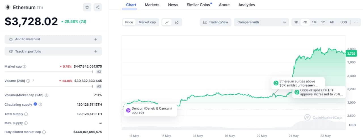Click fully diluted value $448,102,695,575
The image size is (363, 140).
coord(88,132)
